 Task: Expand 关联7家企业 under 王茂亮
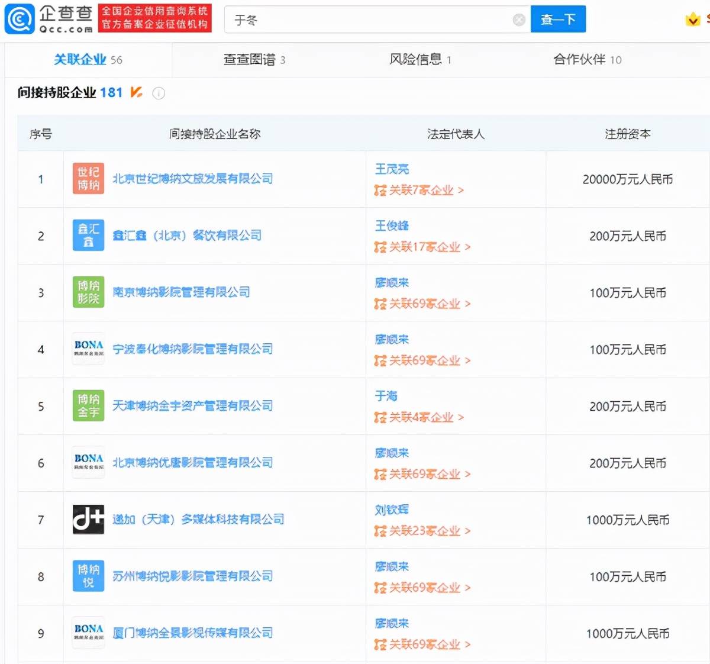coord(421,191)
